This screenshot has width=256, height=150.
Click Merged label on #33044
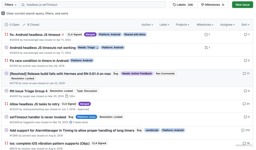point(90,35)
